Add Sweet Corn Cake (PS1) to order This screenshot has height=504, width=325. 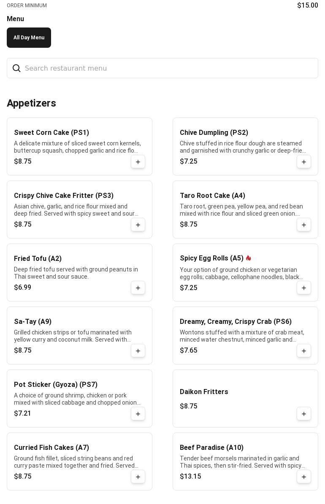point(138,162)
